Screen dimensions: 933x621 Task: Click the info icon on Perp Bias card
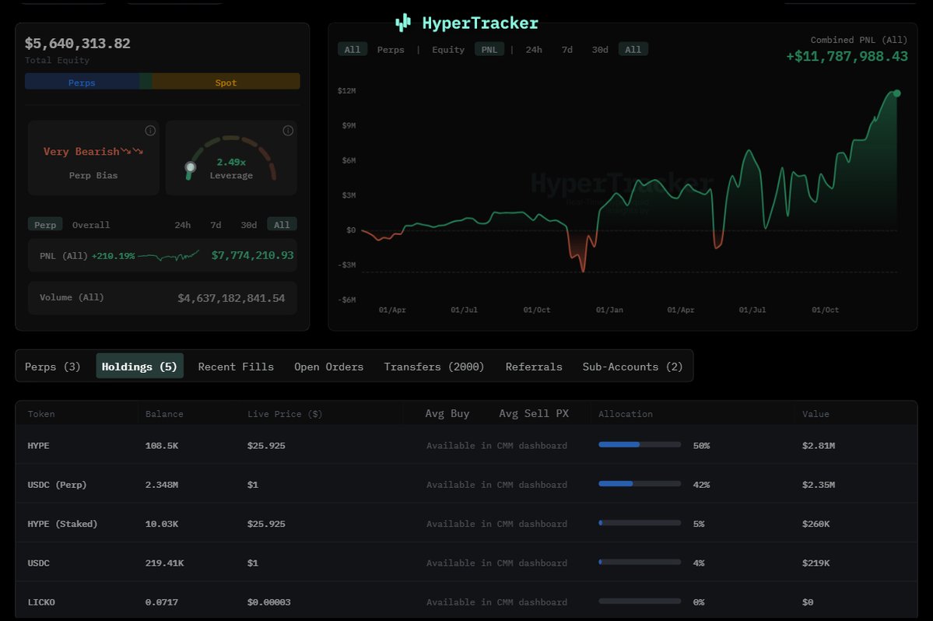(x=150, y=131)
